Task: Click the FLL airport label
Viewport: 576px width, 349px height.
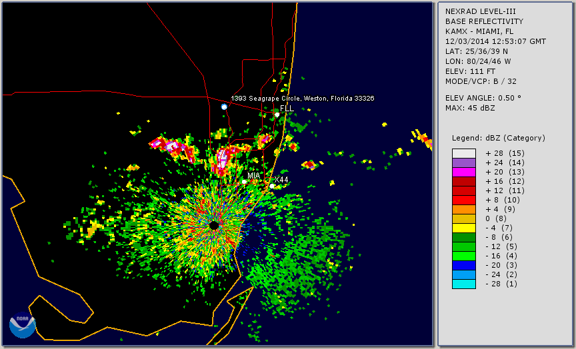Action: coord(287,109)
